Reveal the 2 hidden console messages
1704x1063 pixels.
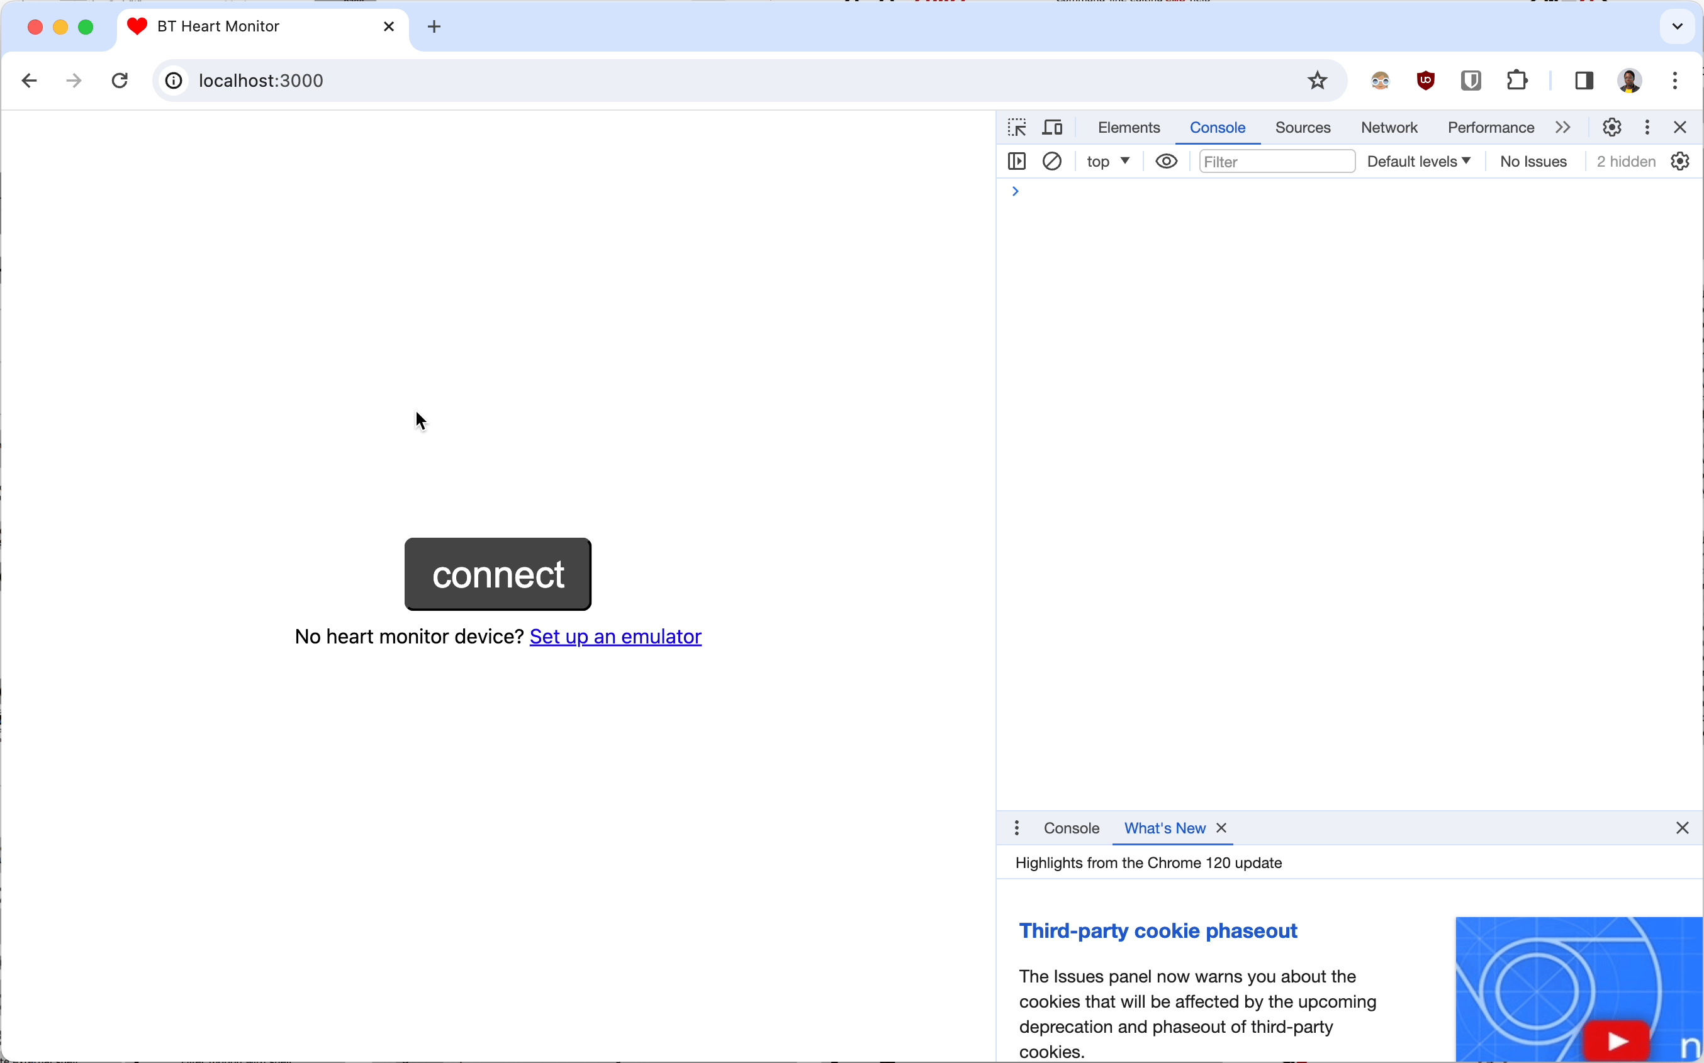1625,161
